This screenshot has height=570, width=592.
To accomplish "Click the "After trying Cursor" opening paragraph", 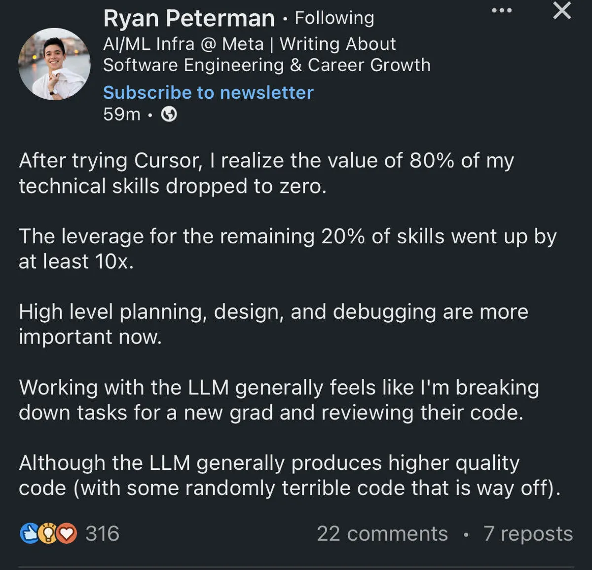I will coord(266,173).
